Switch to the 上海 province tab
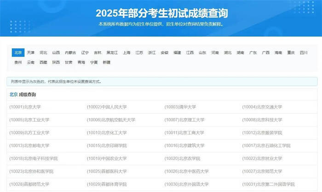The image size is (322, 192). [126, 53]
